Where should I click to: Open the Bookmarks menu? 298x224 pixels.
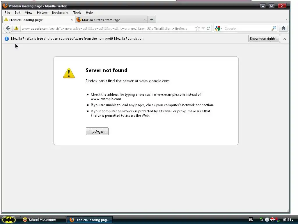click(x=60, y=13)
